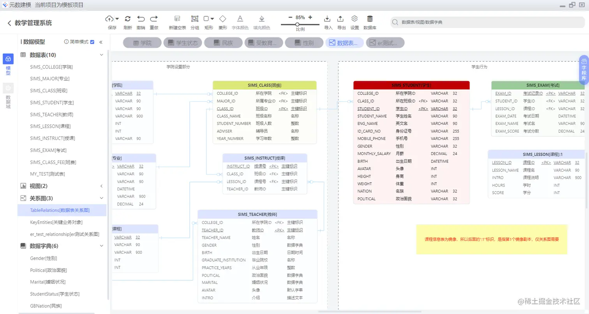Click the Export (导出) icon

(340, 18)
